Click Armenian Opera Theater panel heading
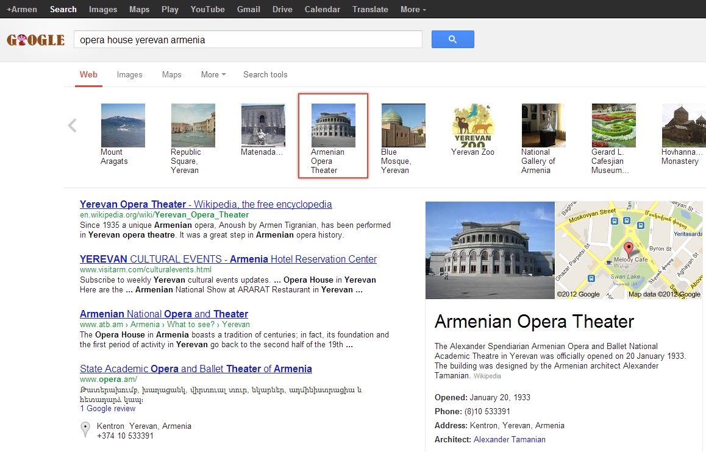The image size is (706, 452). point(534,322)
